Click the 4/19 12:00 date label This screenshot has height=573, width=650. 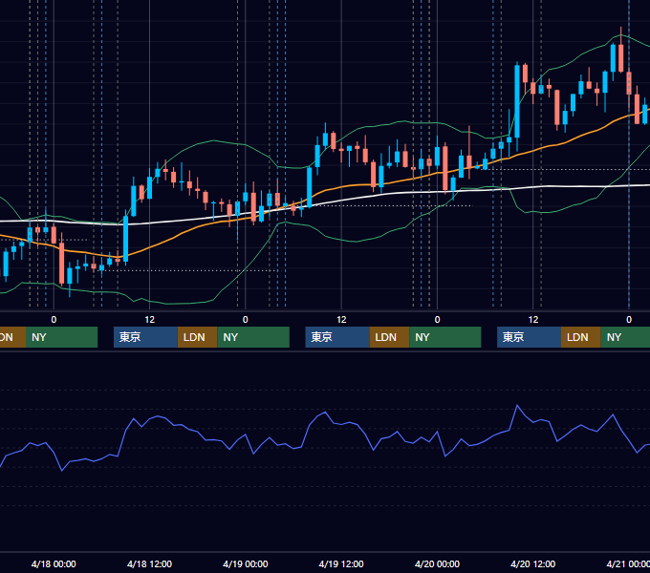point(341,563)
